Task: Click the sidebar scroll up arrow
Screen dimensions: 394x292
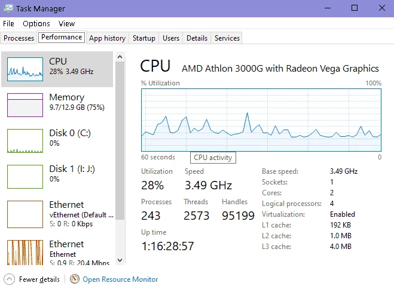Action: [x=120, y=57]
